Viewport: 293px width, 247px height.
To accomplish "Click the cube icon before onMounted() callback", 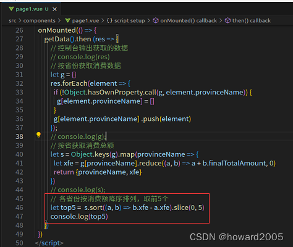I will pos(156,20).
